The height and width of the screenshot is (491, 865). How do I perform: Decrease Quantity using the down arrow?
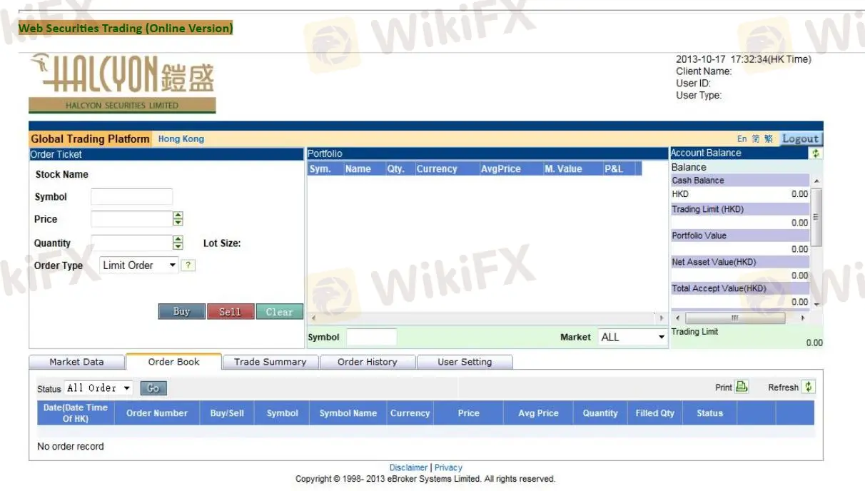(x=176, y=246)
